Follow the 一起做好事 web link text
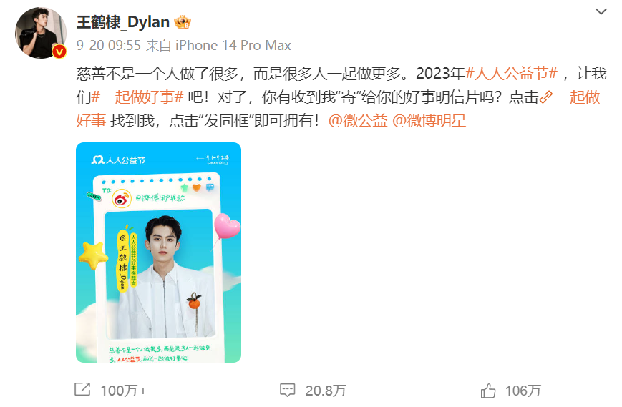The image size is (622, 407). 578,97
